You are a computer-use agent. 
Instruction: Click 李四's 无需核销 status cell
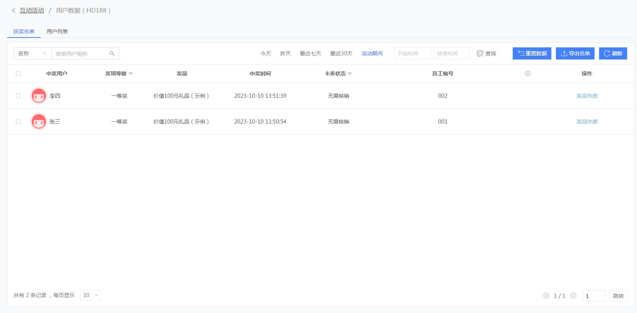(x=338, y=96)
